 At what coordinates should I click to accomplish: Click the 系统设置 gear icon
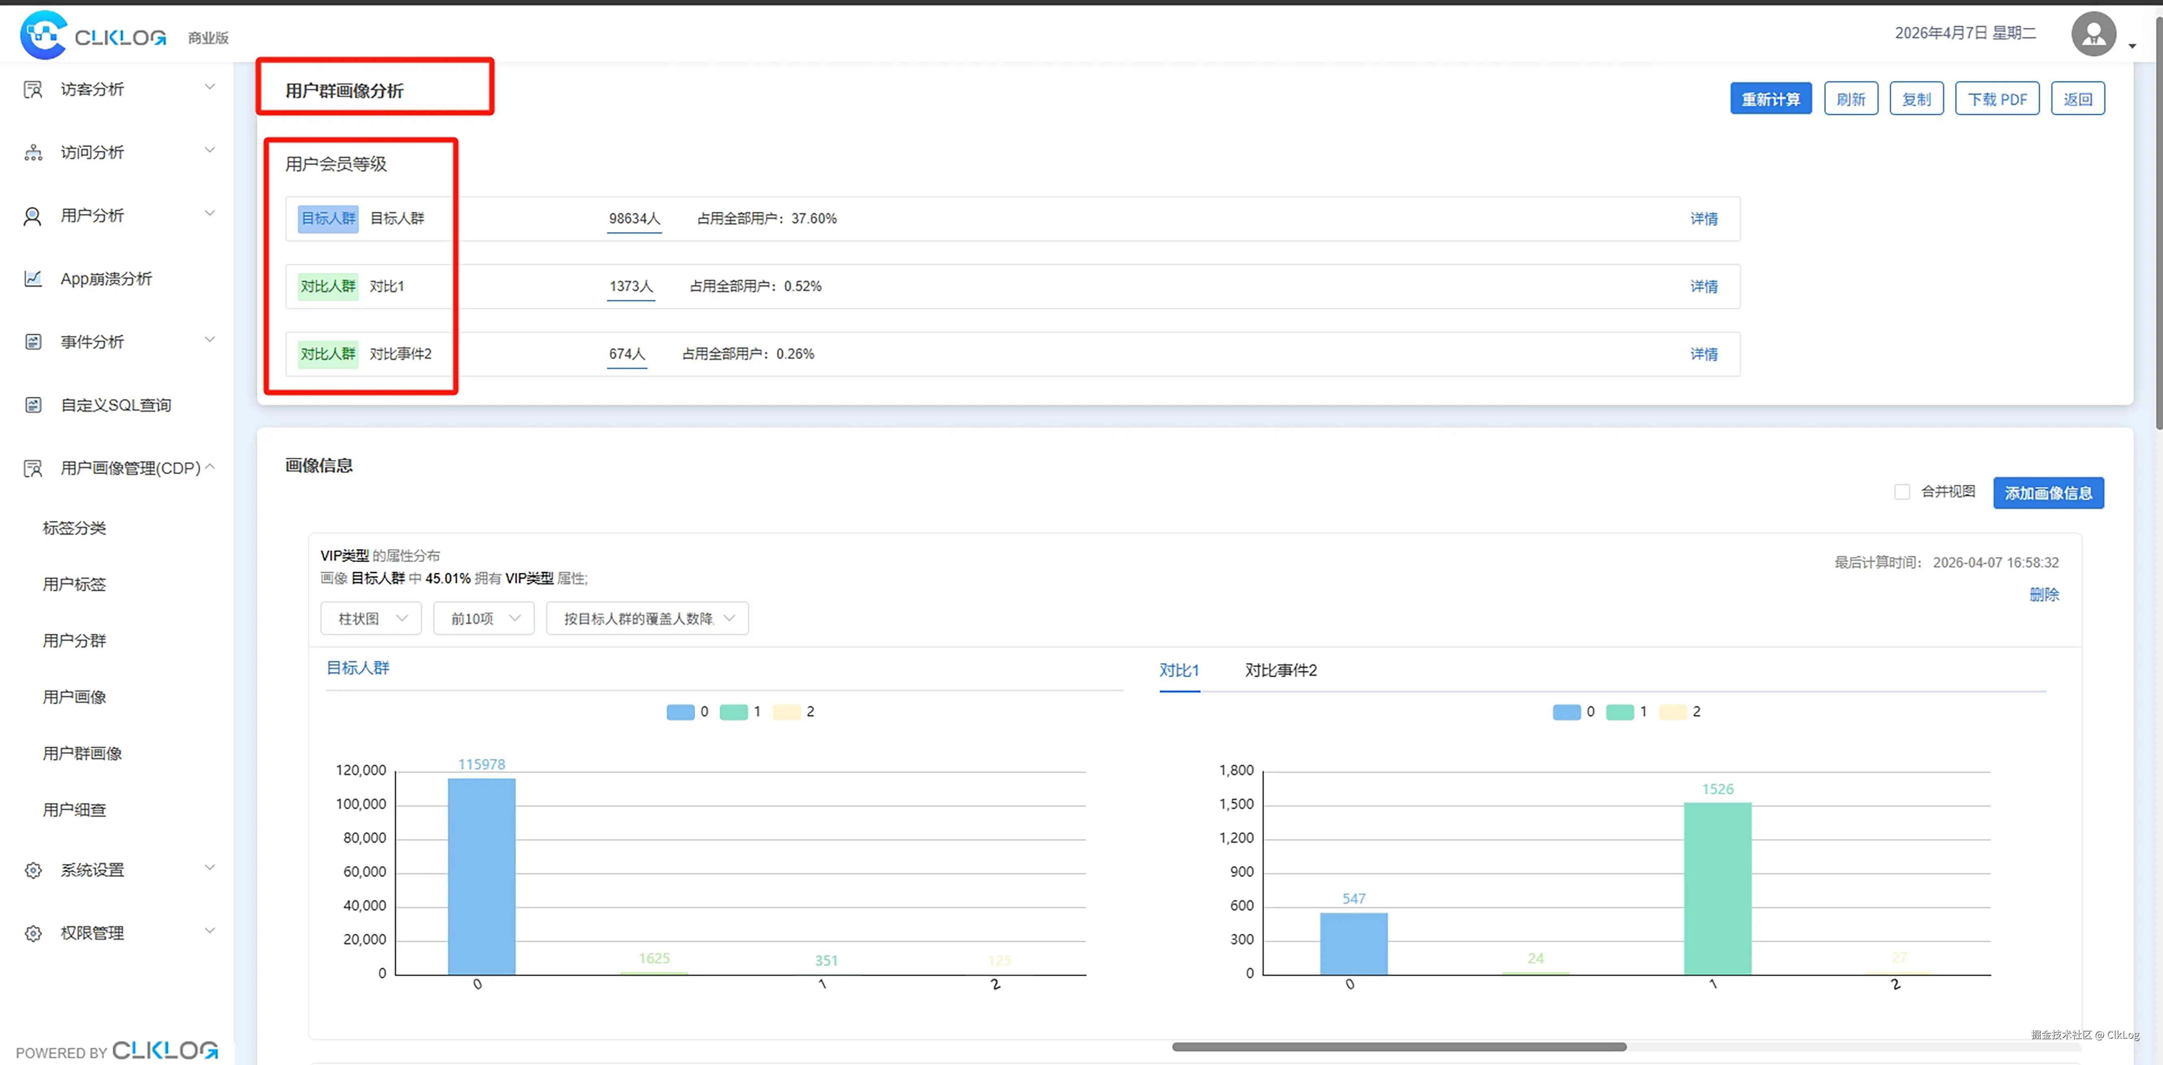(x=33, y=870)
